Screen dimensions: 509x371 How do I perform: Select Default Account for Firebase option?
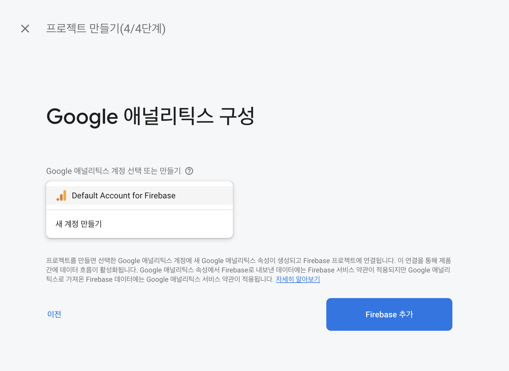tap(140, 195)
